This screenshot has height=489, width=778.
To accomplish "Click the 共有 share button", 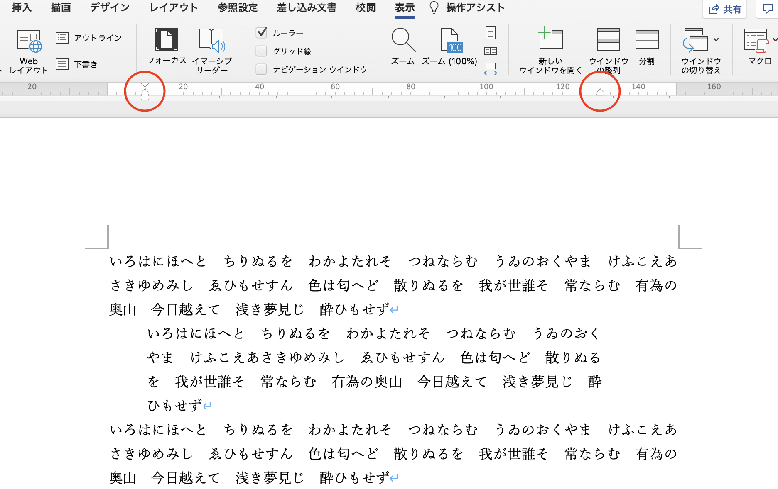I will [x=725, y=9].
